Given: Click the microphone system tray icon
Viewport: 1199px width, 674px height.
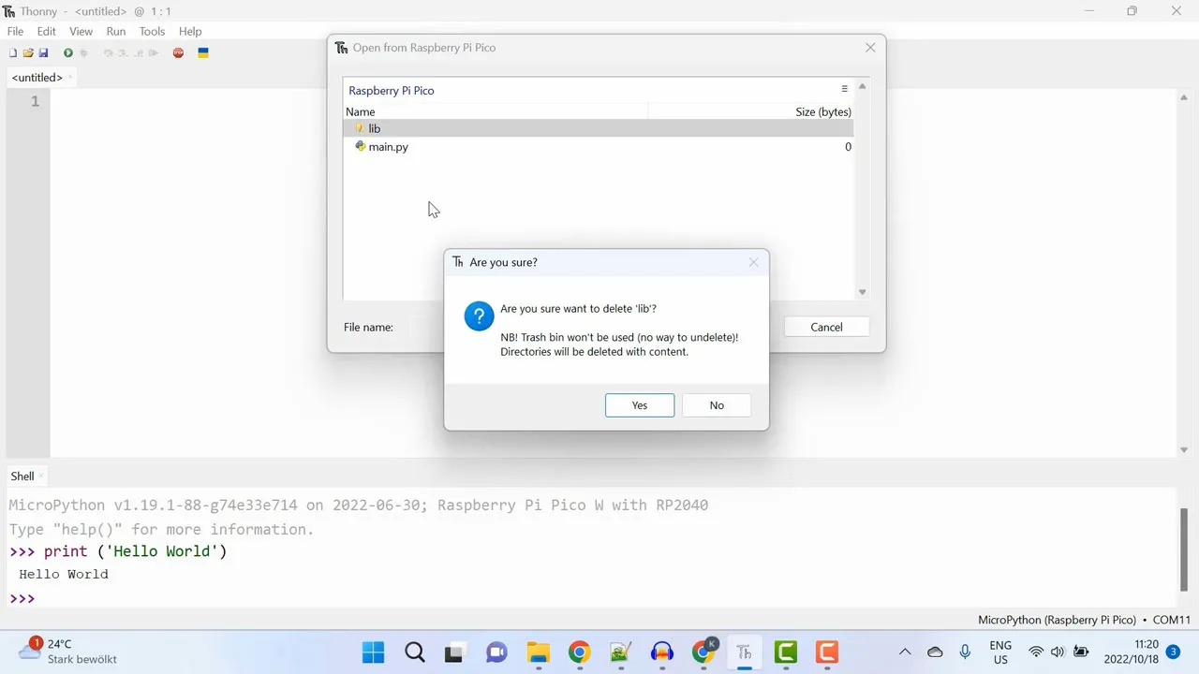Looking at the screenshot, I should (x=965, y=652).
